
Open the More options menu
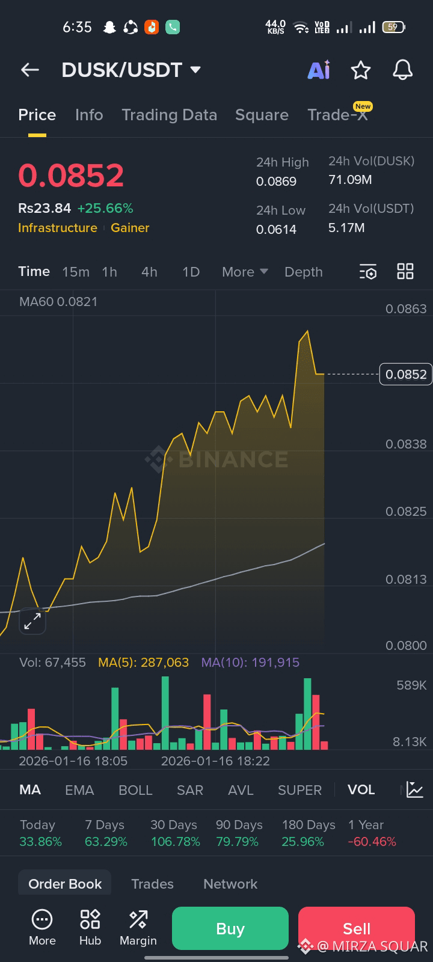click(x=42, y=928)
